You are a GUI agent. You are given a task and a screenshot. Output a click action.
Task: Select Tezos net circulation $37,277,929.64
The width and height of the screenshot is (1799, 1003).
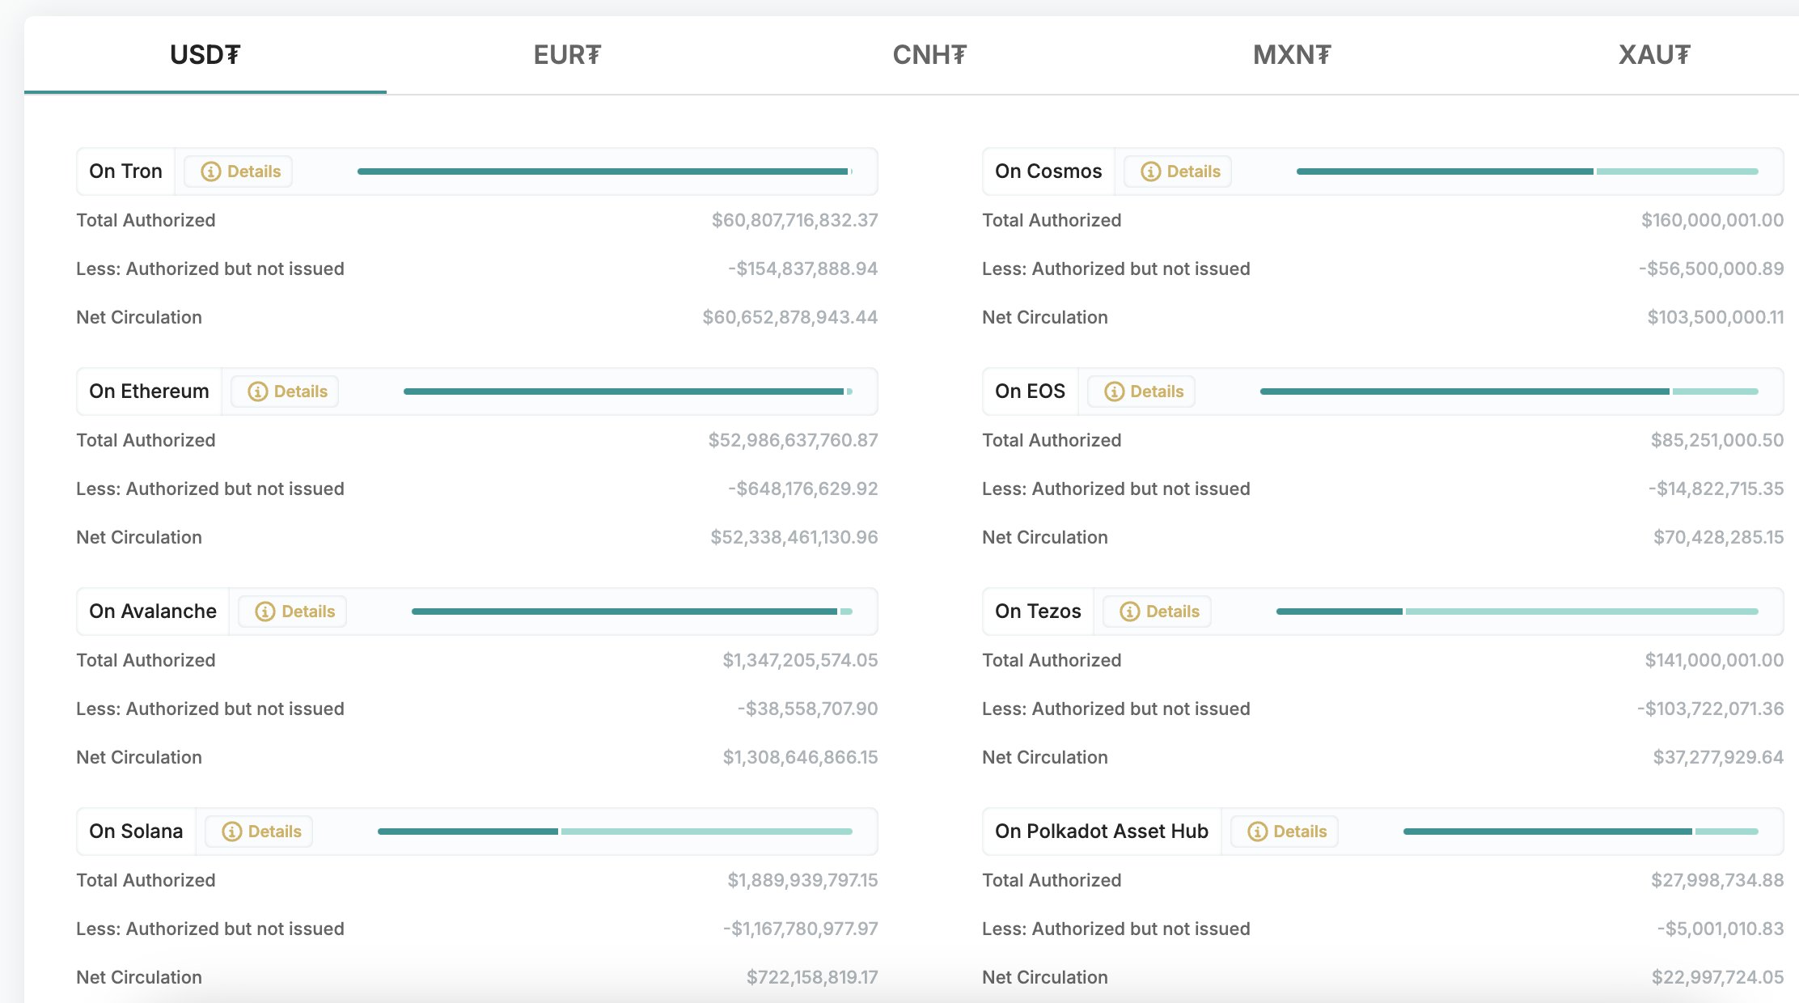click(1718, 757)
